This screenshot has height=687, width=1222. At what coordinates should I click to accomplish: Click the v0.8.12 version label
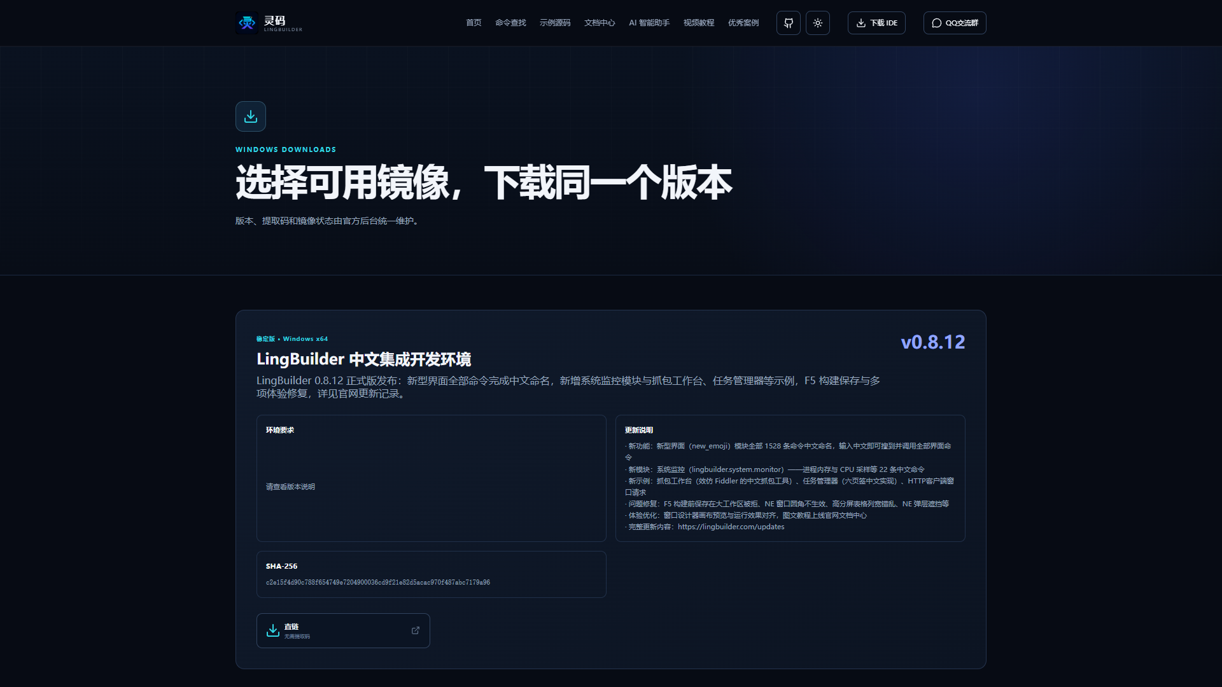click(933, 342)
